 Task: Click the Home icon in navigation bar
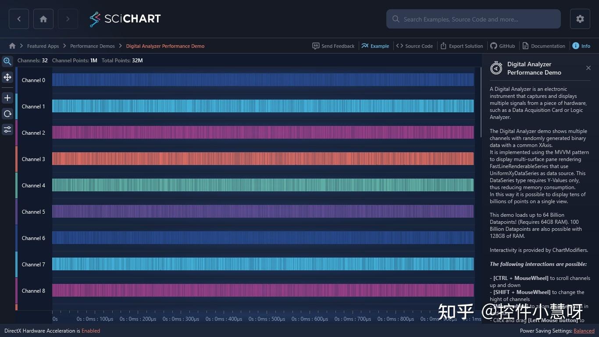pyautogui.click(x=43, y=19)
